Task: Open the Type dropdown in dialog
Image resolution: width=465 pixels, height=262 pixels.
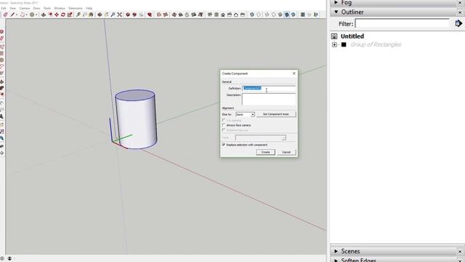Action: click(261, 138)
